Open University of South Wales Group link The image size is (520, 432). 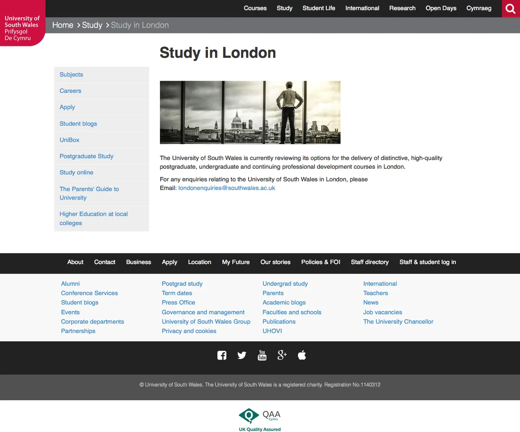tap(206, 322)
